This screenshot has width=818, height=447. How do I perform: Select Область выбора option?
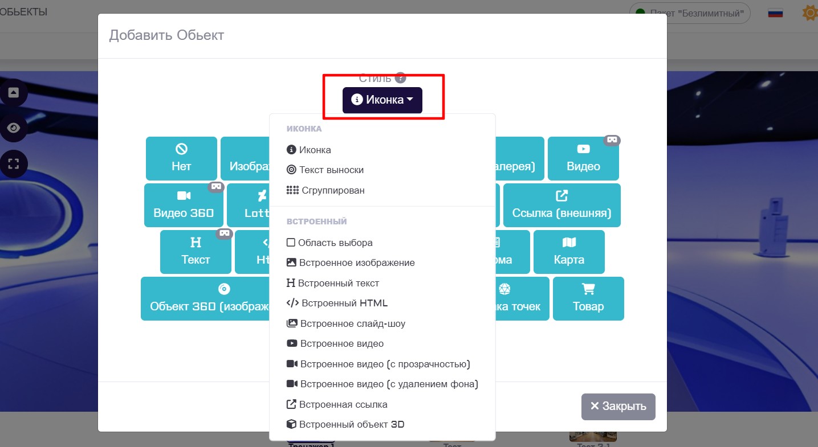coord(329,243)
